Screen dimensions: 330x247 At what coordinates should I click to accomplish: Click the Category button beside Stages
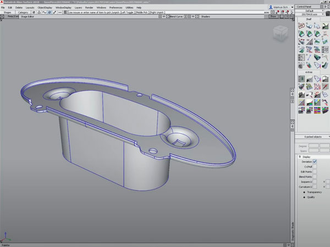point(24,12)
